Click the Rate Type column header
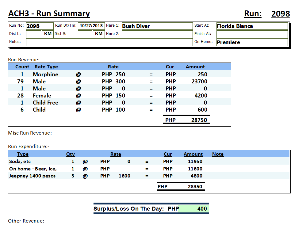This screenshot has height=225, width=306. (46, 67)
